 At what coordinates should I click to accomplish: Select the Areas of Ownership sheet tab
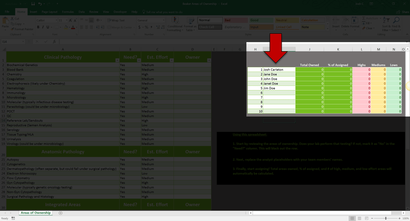(36, 213)
